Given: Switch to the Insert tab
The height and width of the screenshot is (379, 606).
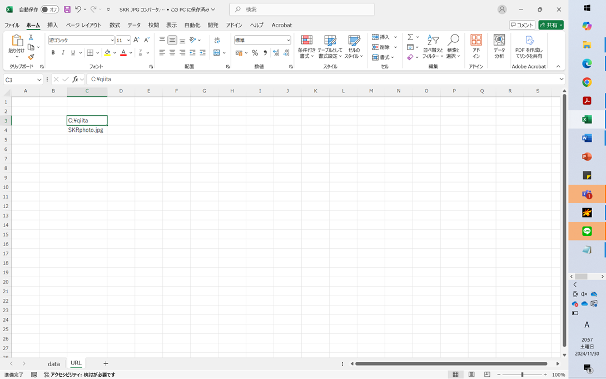Looking at the screenshot, I should click(53, 25).
